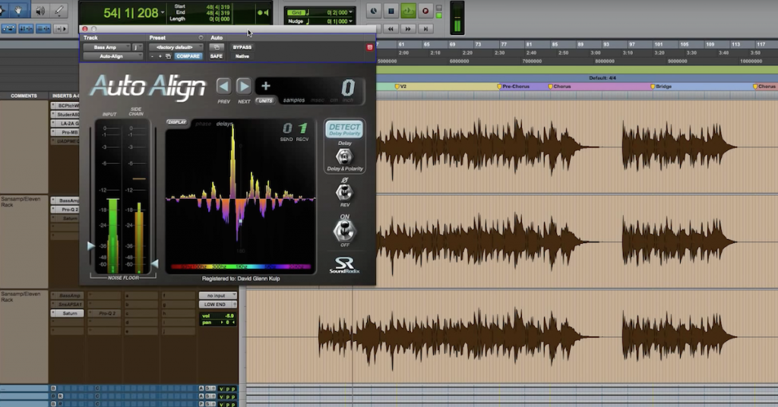The width and height of the screenshot is (778, 407).
Task: Toggle the DISPLAY mode button
Action: (176, 122)
